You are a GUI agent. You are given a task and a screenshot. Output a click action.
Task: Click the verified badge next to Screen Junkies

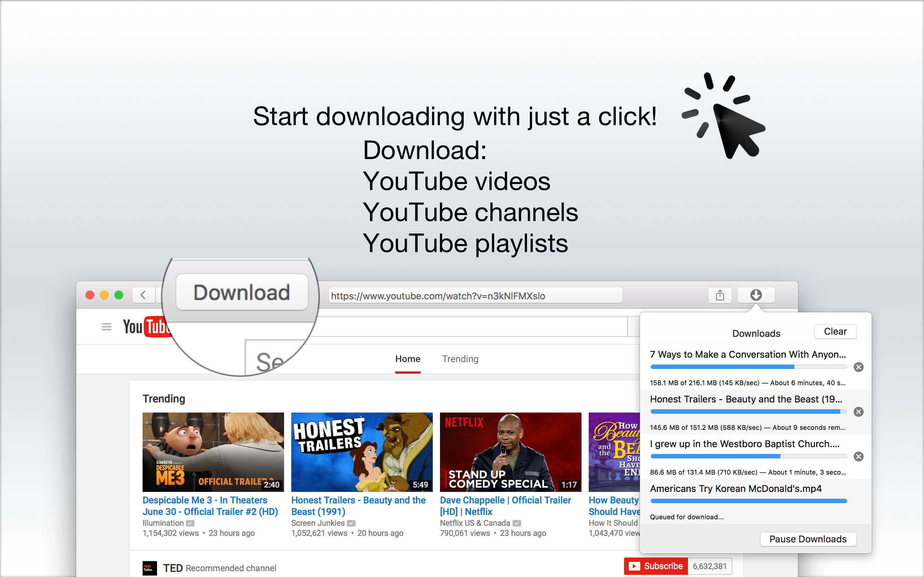tap(351, 523)
